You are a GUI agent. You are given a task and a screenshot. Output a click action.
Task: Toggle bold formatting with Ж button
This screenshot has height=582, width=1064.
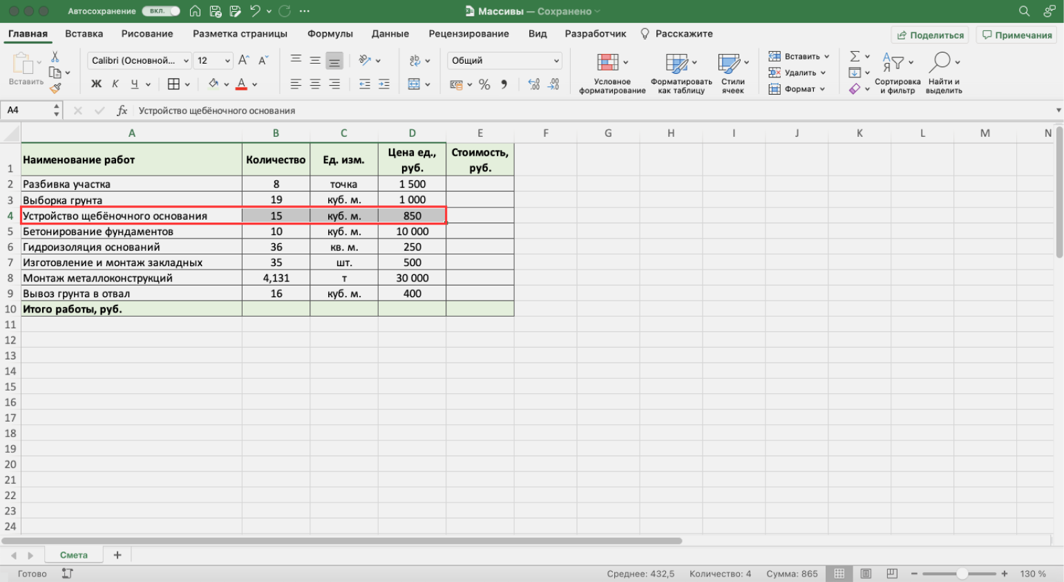click(96, 84)
